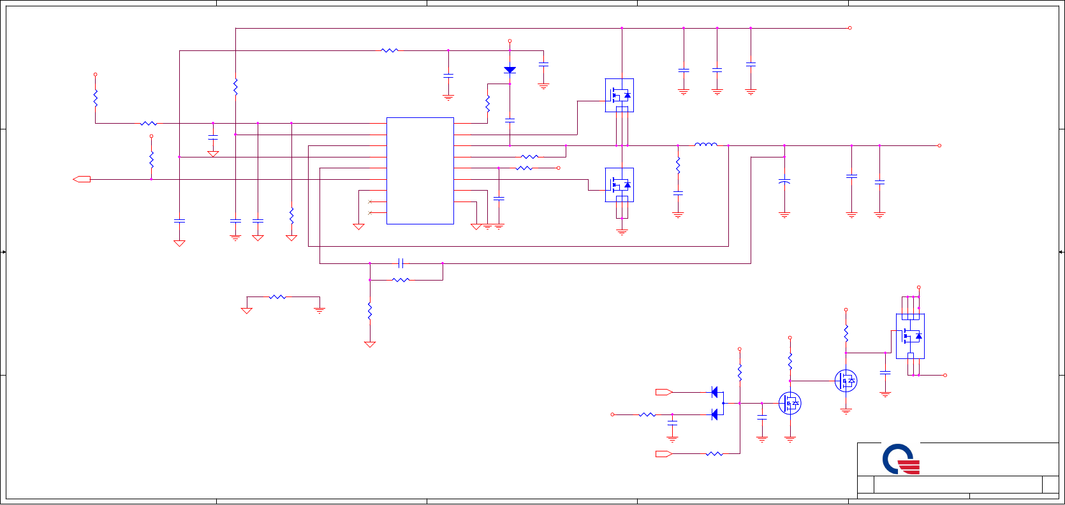This screenshot has height=505, width=1065.
Task: Select the long horizontal resistor above the IC
Action: (x=390, y=50)
